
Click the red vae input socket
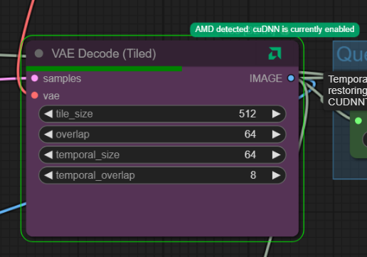point(35,95)
